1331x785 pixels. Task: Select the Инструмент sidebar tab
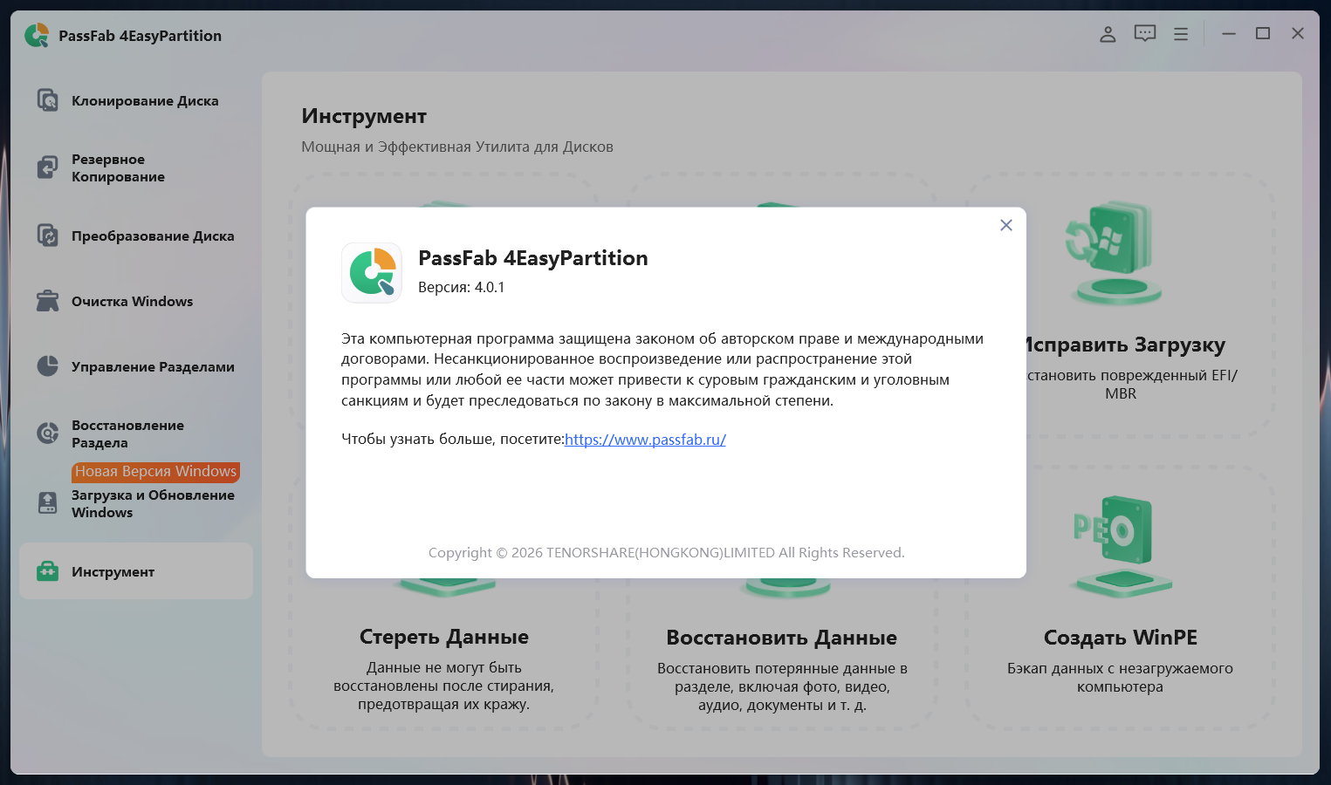pyautogui.click(x=136, y=571)
